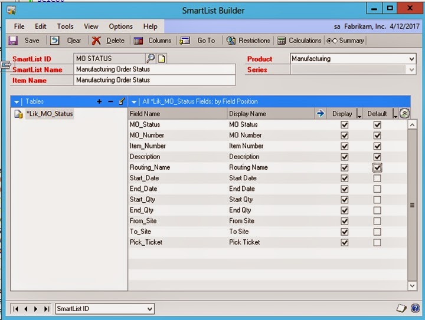Viewport: 425px width, 320px height.
Task: Click the blue arrow in field header
Action: coord(320,113)
